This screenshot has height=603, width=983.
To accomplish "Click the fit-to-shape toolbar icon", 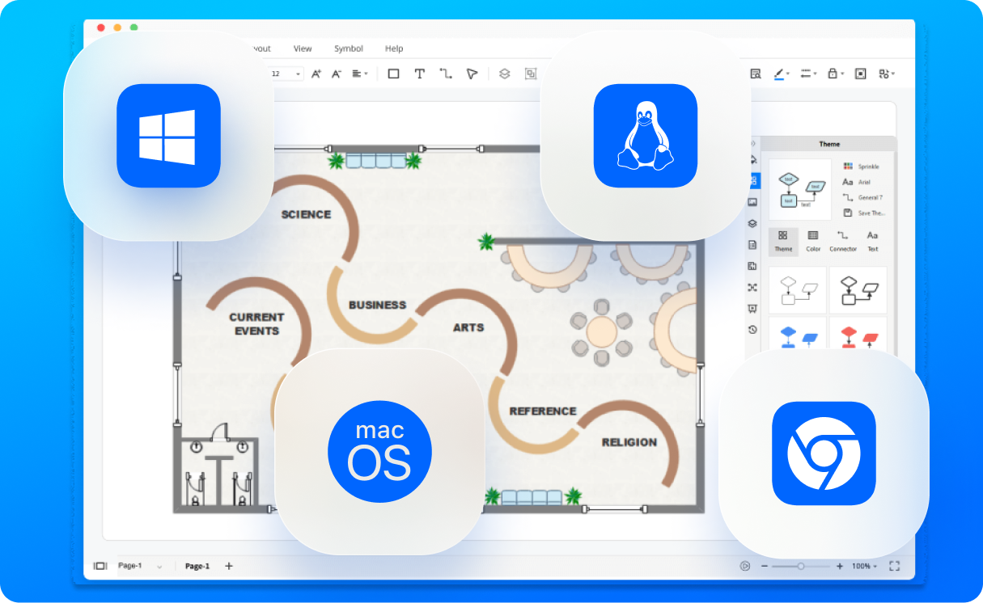I will pos(861,74).
